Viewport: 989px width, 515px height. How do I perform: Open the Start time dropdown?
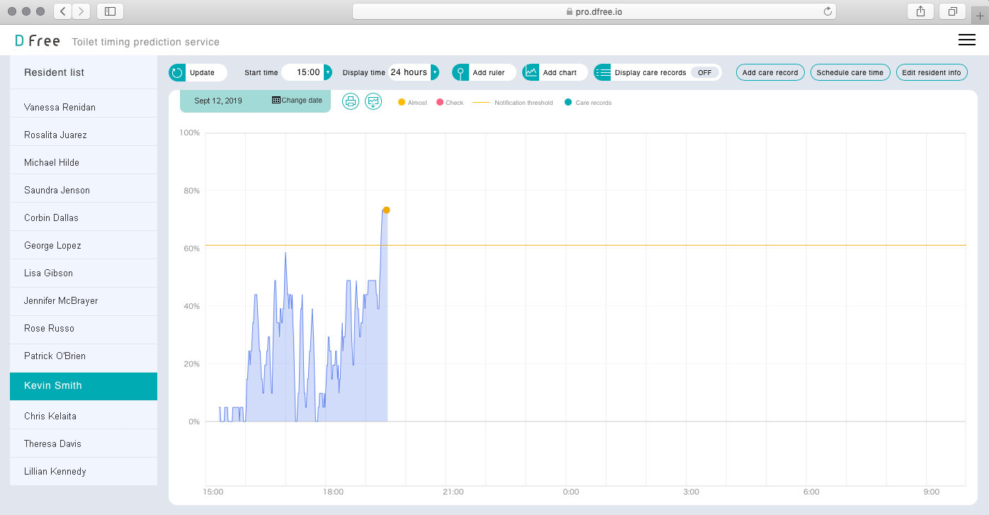[327, 72]
